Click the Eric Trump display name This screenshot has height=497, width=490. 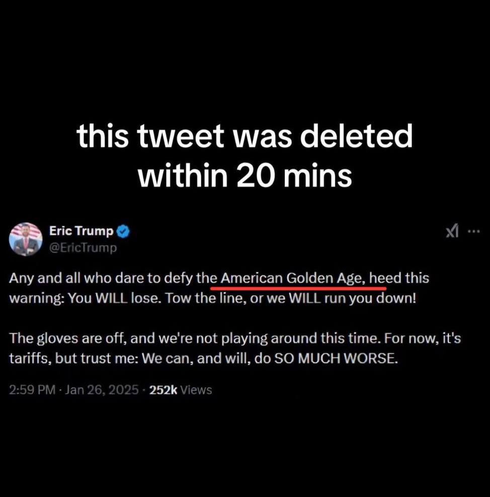(81, 231)
